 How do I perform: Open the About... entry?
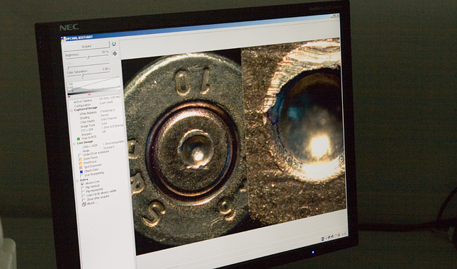[x=89, y=203]
